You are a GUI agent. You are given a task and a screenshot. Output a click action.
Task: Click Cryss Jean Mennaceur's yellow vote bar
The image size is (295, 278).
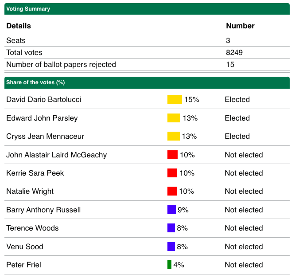click(174, 136)
